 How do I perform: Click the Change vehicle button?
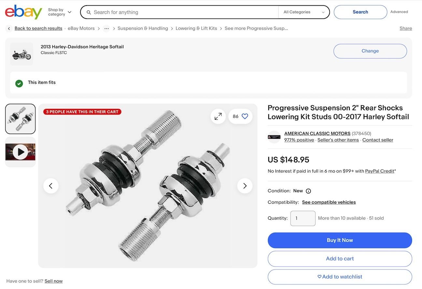pos(370,51)
